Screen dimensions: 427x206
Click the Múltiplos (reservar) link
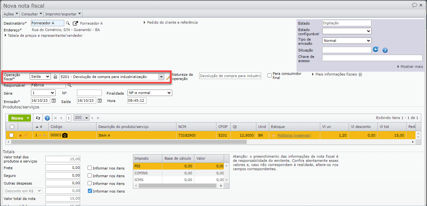pyautogui.click(x=294, y=135)
